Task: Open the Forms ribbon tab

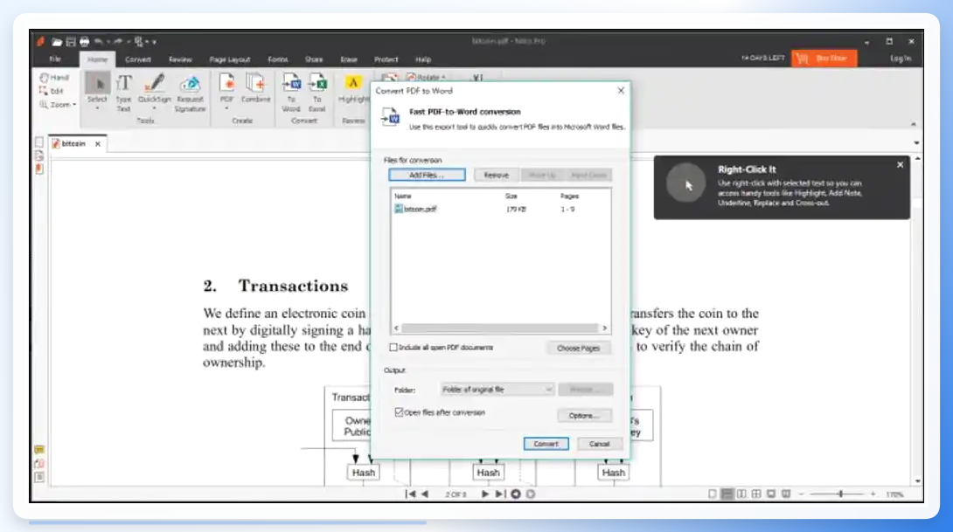Action: 278,59
